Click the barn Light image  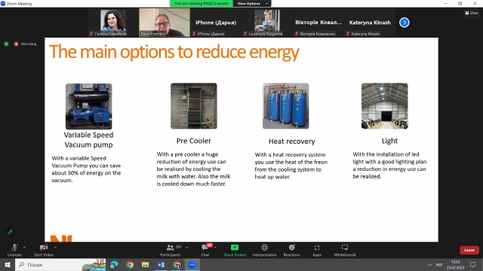384,106
